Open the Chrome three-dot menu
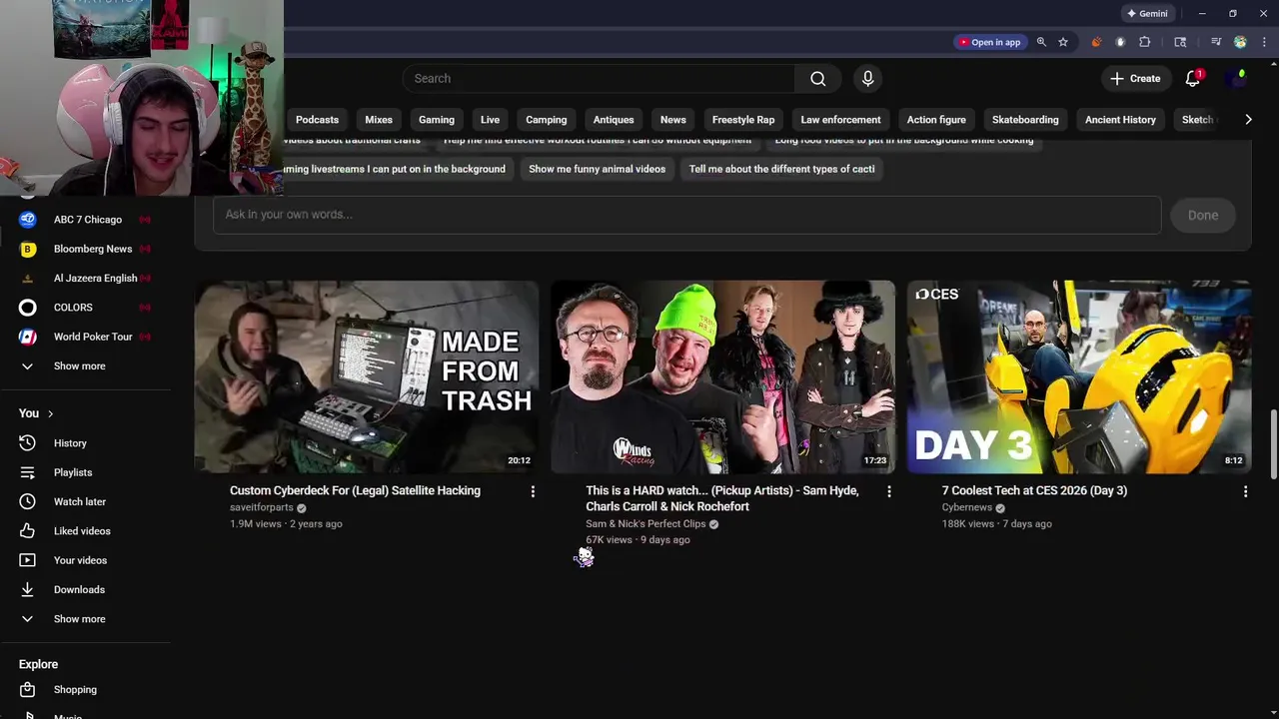Image resolution: width=1279 pixels, height=719 pixels. [1263, 42]
